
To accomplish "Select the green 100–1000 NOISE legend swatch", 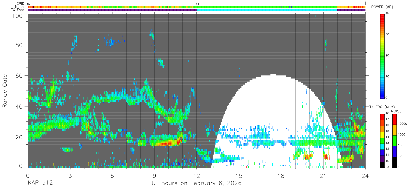I will point(394,140).
